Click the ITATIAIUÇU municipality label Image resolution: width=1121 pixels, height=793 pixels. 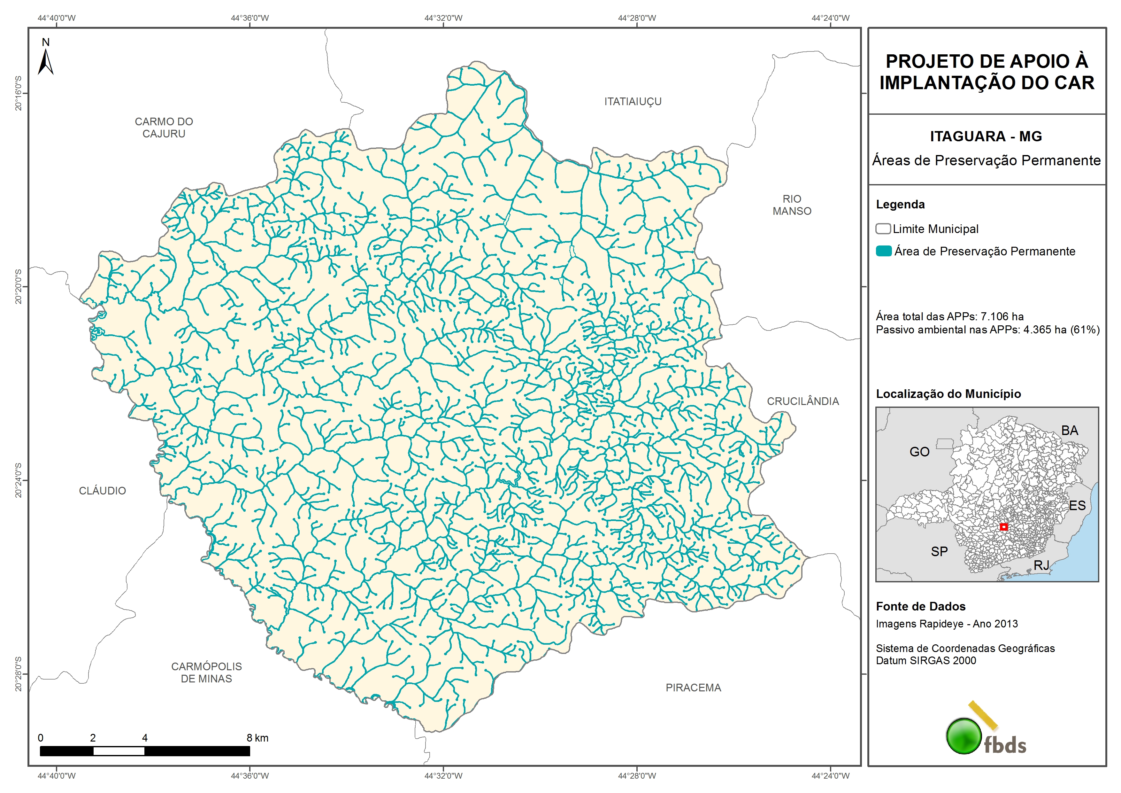633,102
